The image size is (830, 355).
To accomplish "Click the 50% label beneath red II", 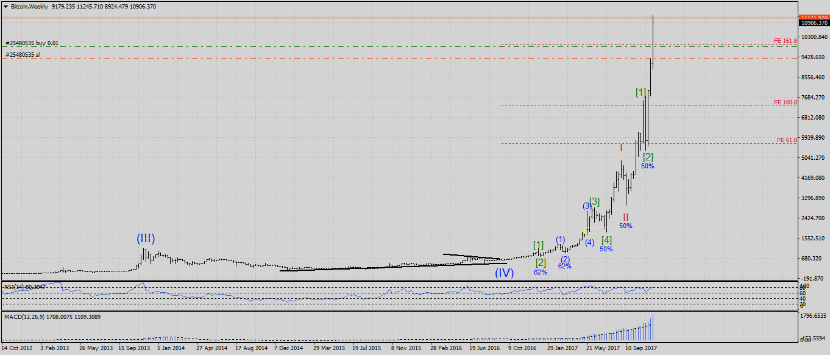I will [x=626, y=226].
